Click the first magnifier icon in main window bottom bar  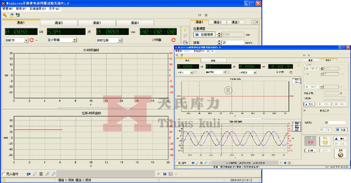coord(35,174)
